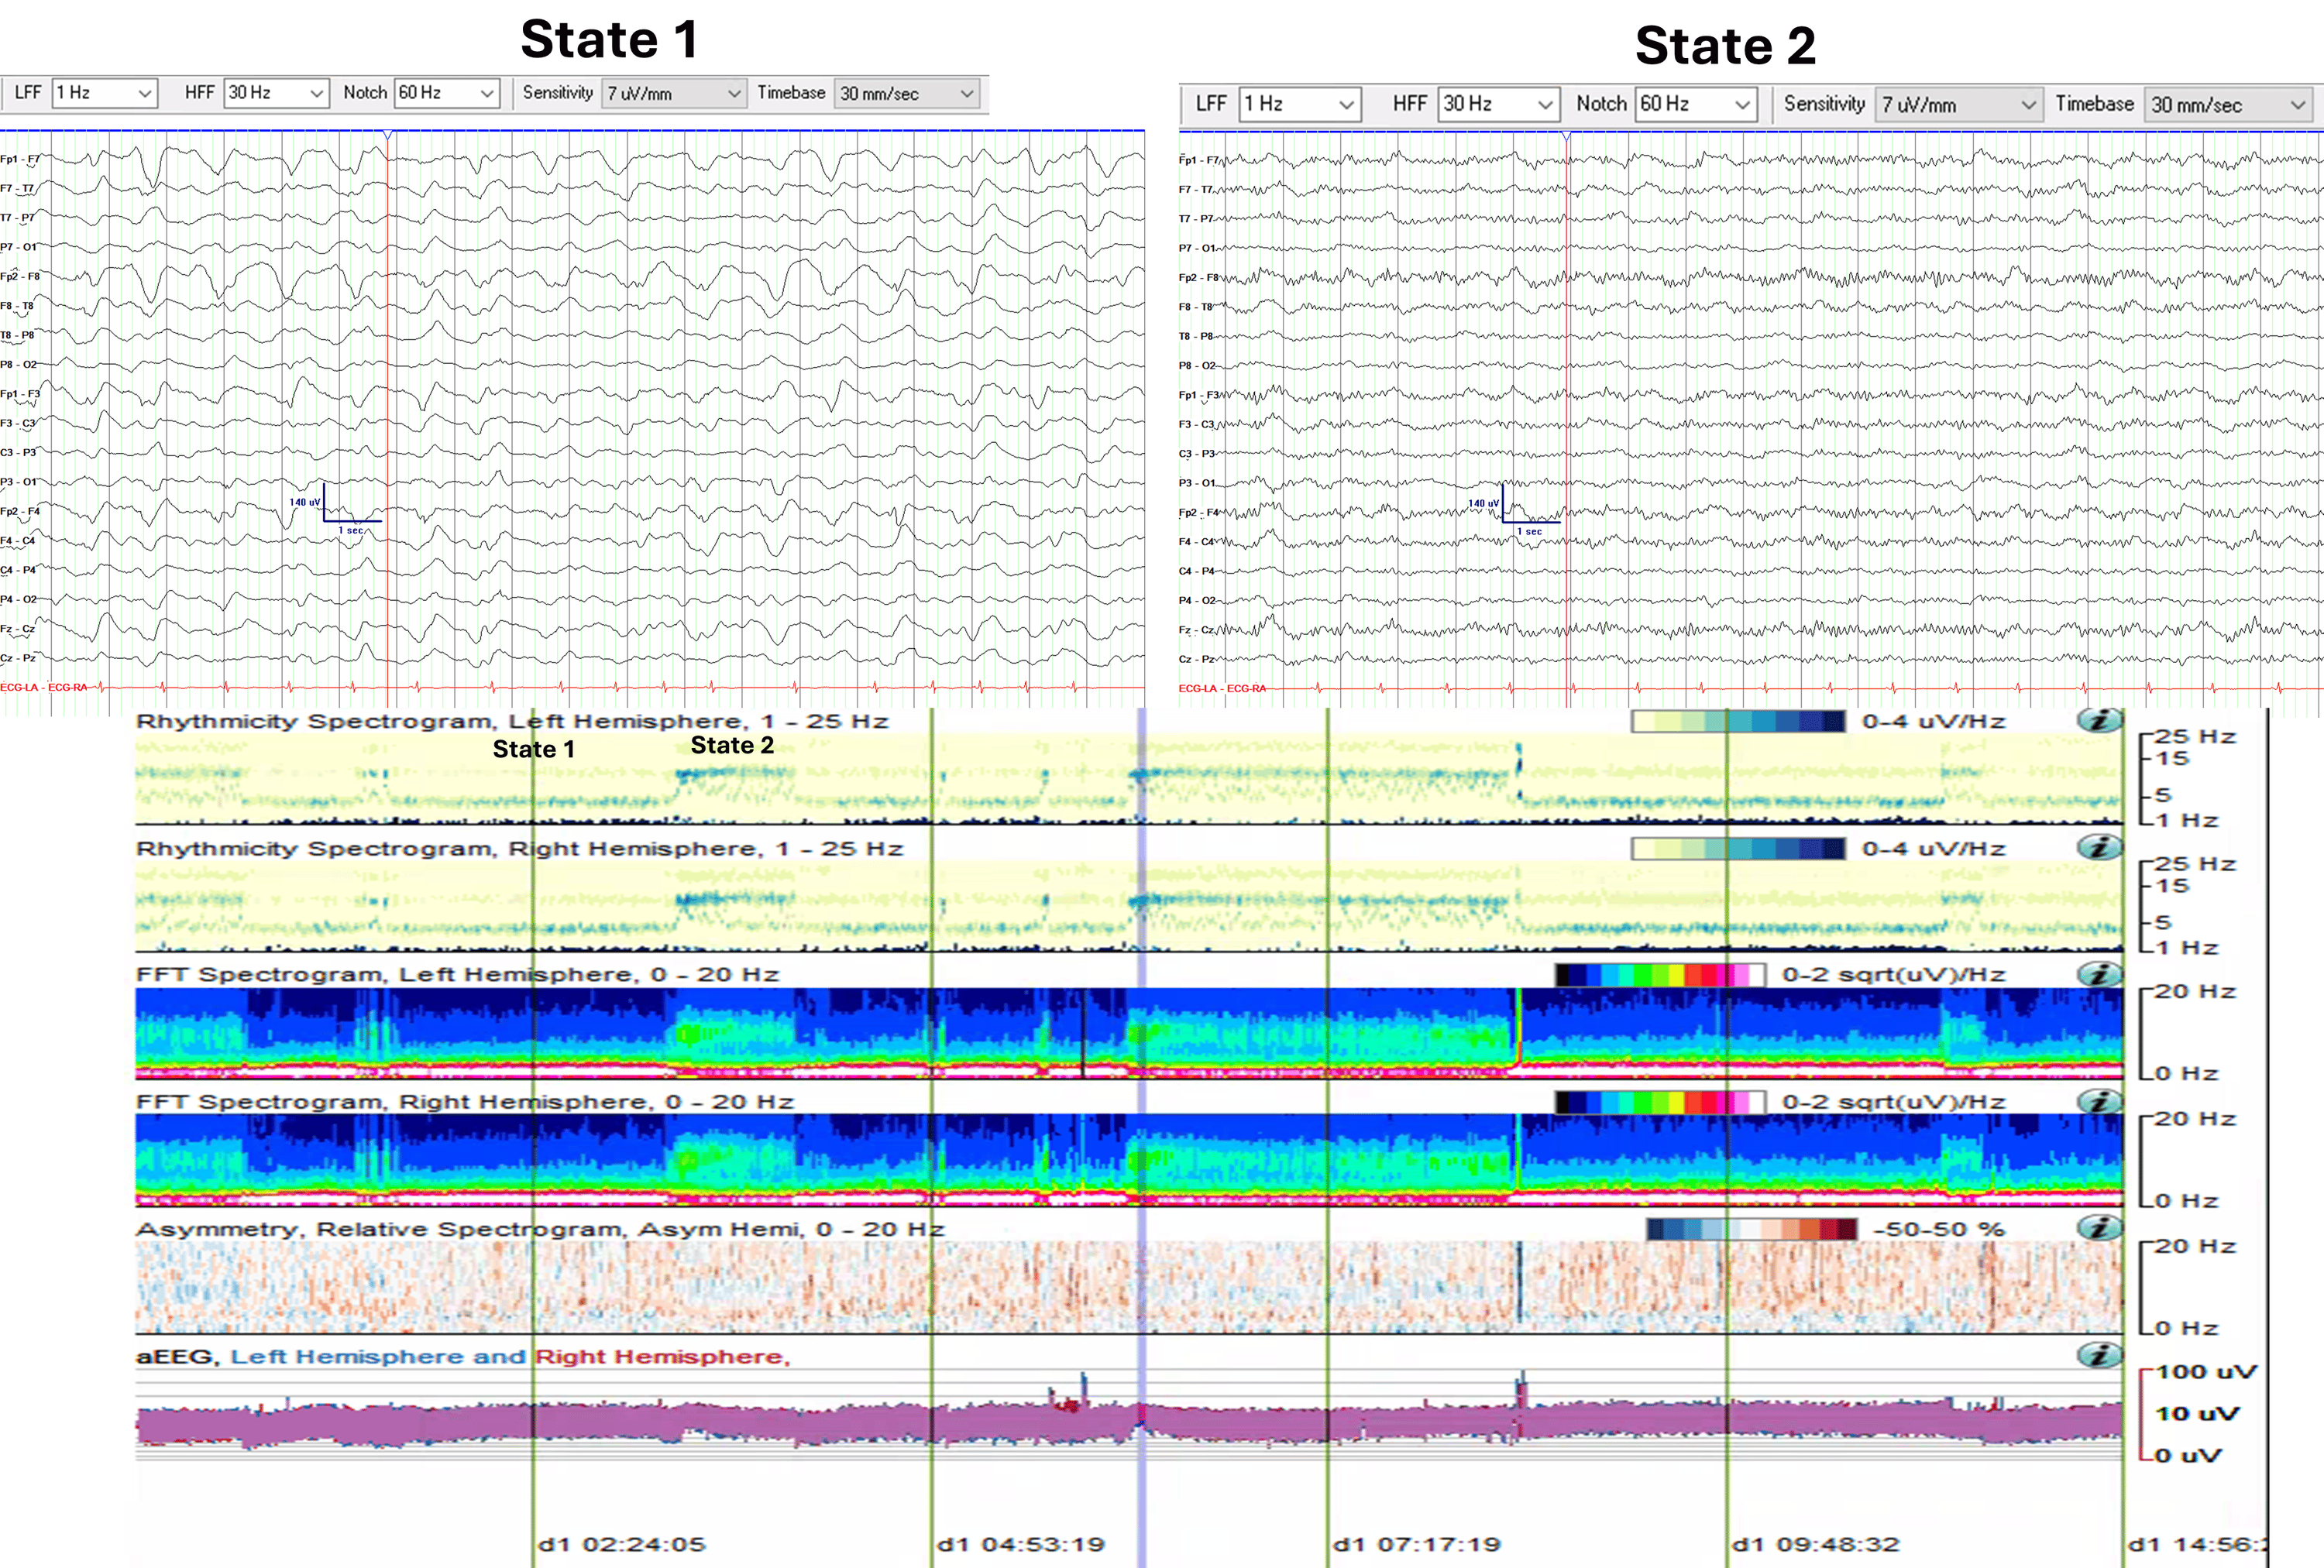Click info icon for Right Hemisphere Rhythmicity Spectrogram
Image resolution: width=2324 pixels, height=1568 pixels.
click(x=2099, y=847)
